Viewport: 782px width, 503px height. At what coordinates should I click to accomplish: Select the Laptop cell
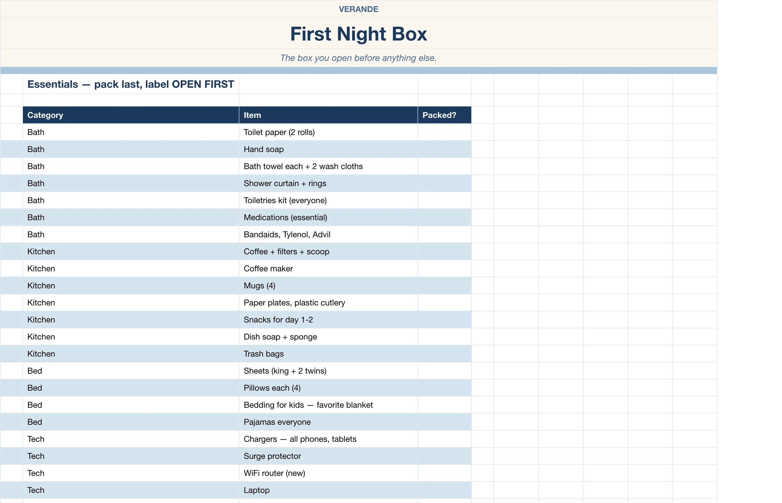pyautogui.click(x=328, y=490)
